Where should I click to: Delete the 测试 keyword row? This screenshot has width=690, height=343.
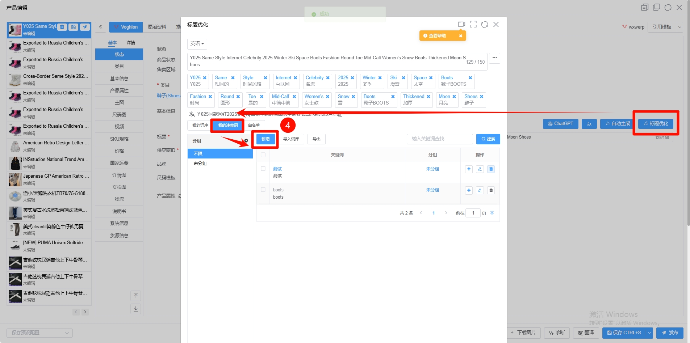(x=491, y=169)
